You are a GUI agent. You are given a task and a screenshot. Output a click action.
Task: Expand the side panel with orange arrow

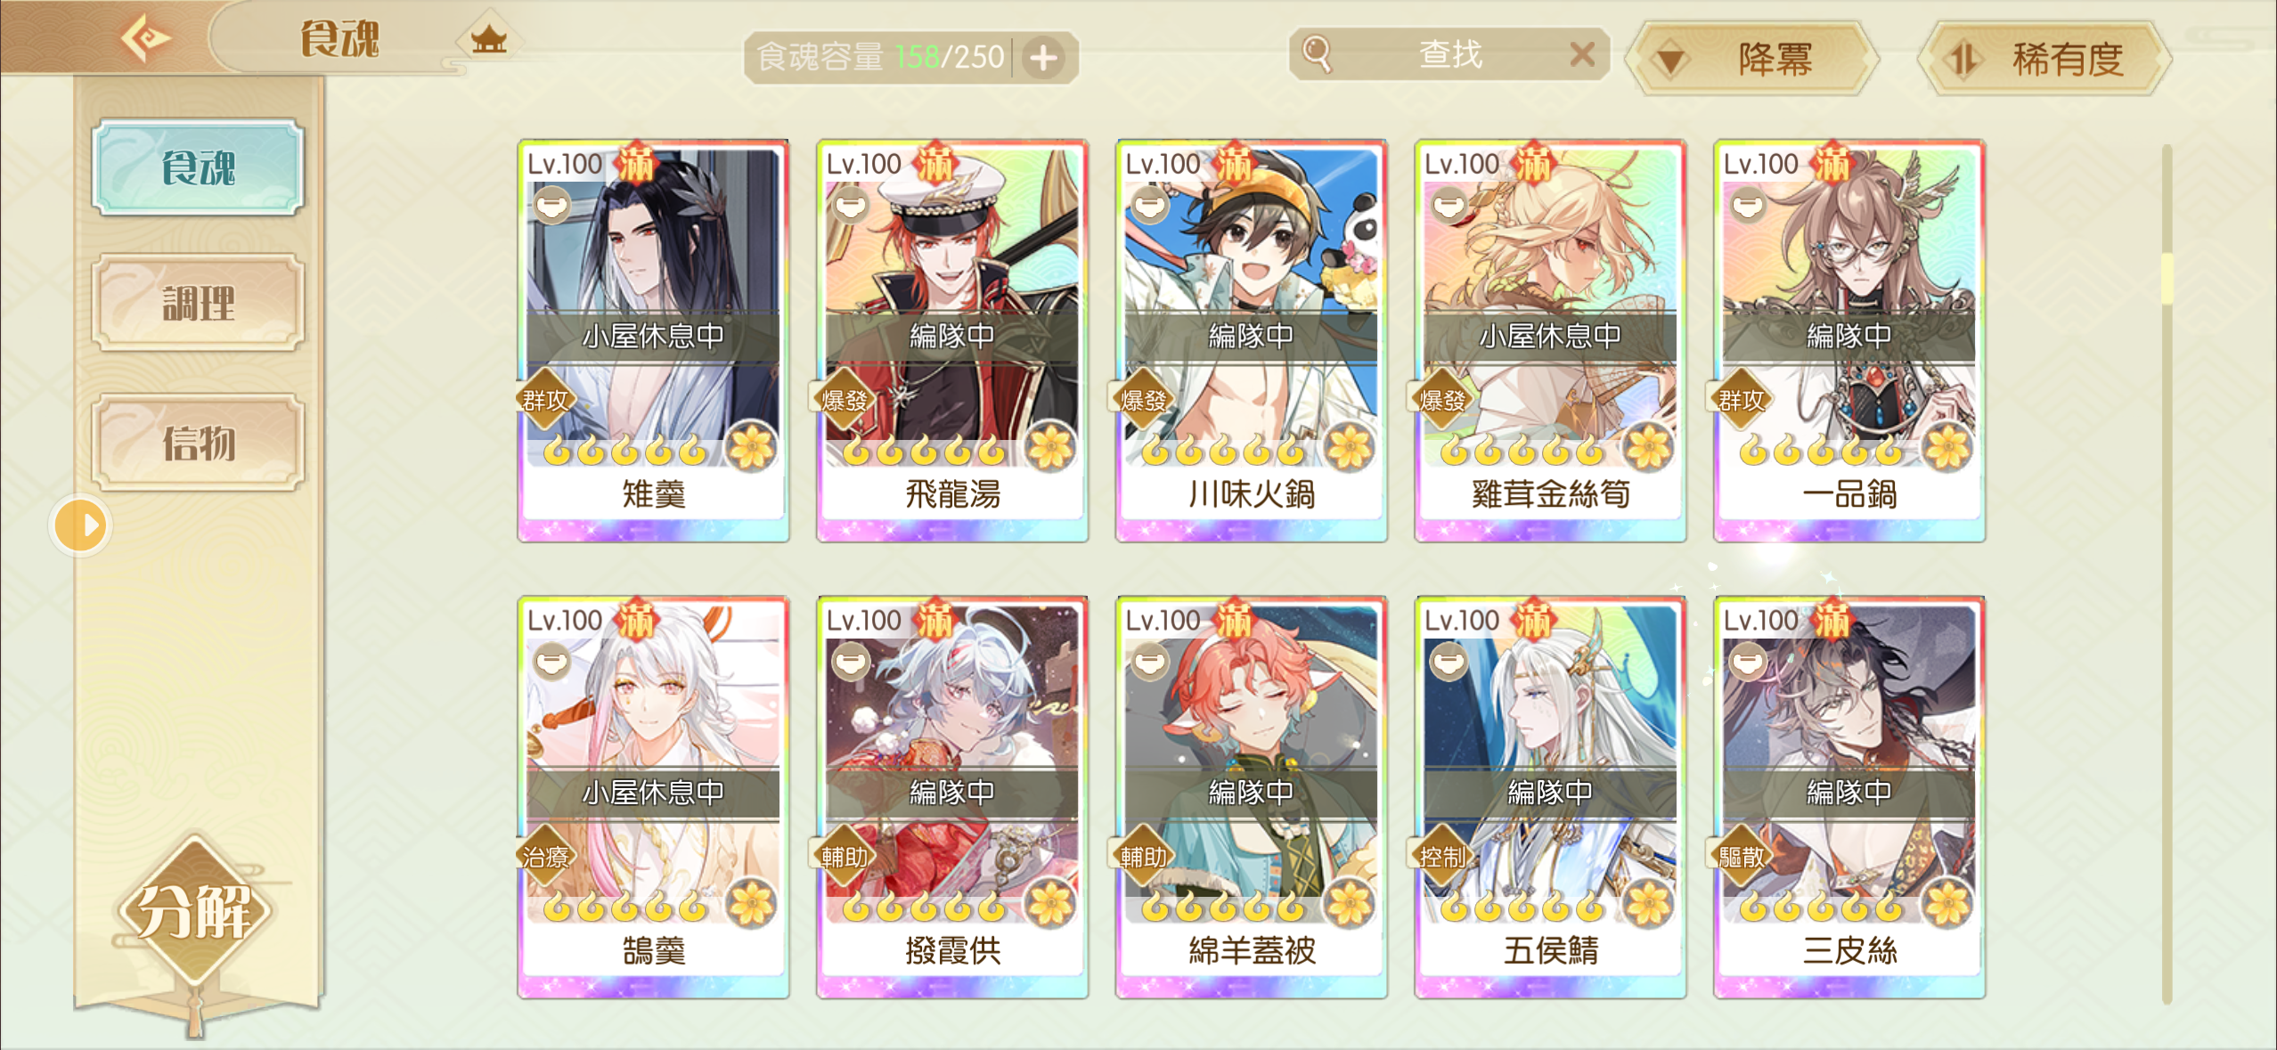click(x=81, y=525)
